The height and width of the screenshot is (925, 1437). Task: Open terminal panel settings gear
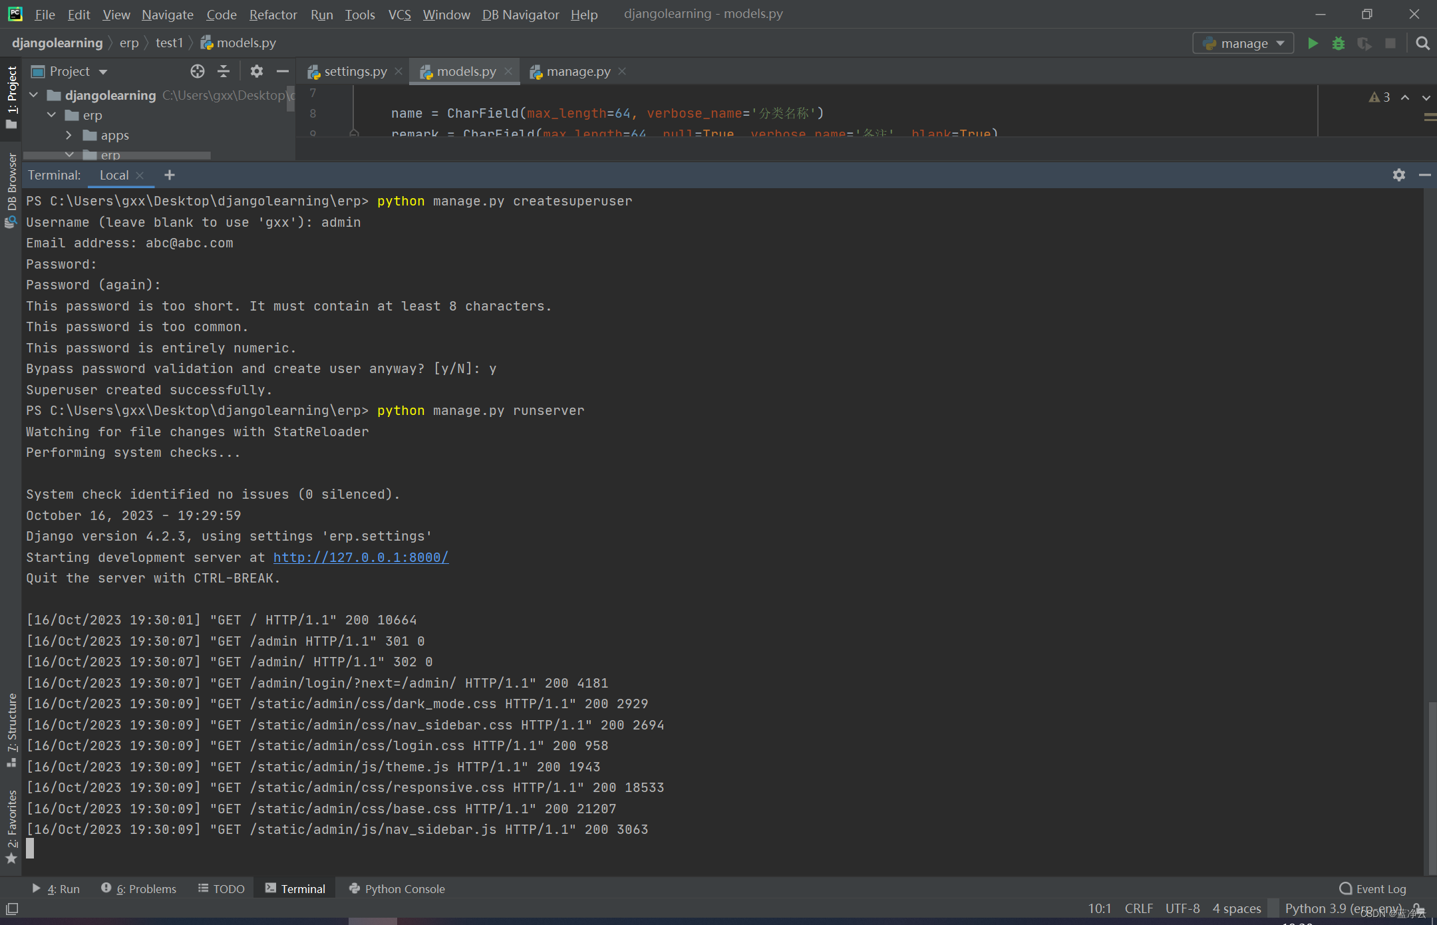point(1399,175)
